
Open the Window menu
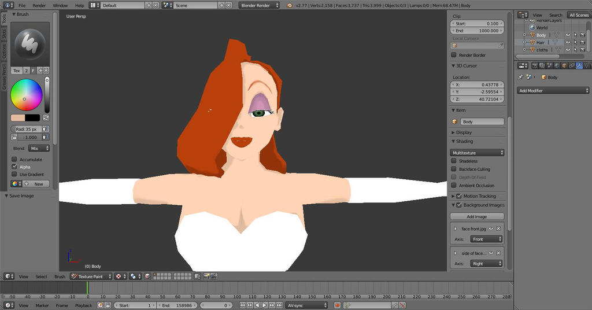(60, 5)
